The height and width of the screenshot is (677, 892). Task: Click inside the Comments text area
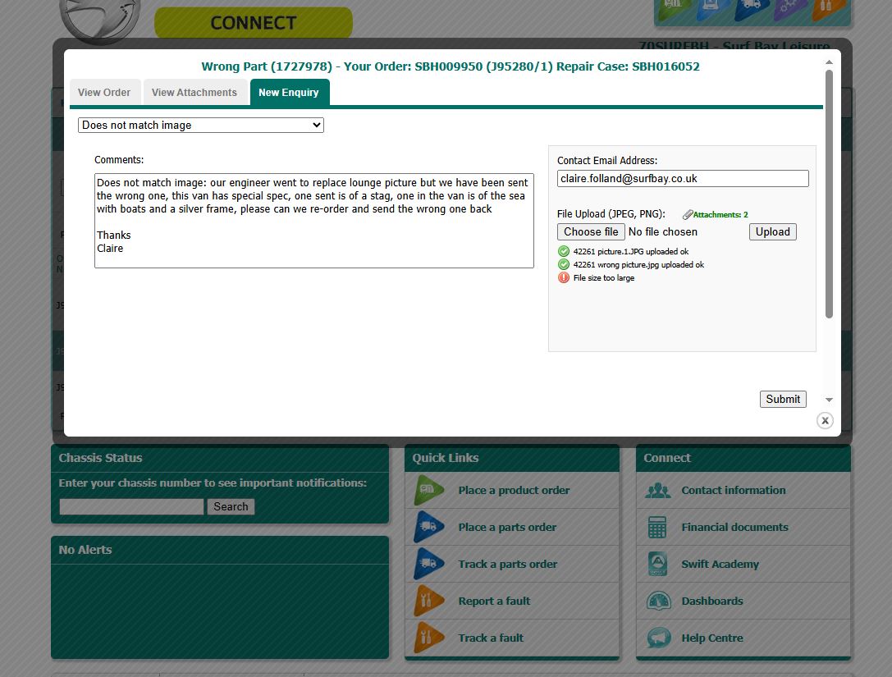click(x=313, y=221)
